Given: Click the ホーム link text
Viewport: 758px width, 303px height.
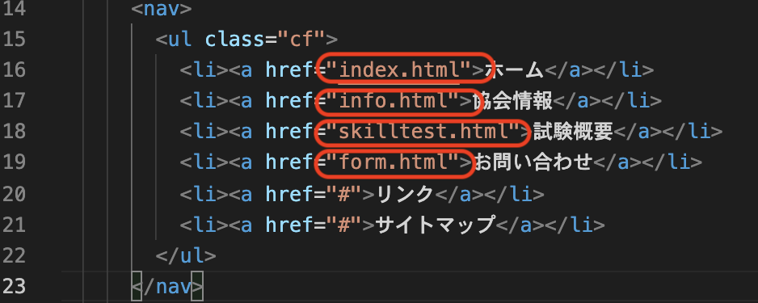Looking at the screenshot, I should point(514,70).
